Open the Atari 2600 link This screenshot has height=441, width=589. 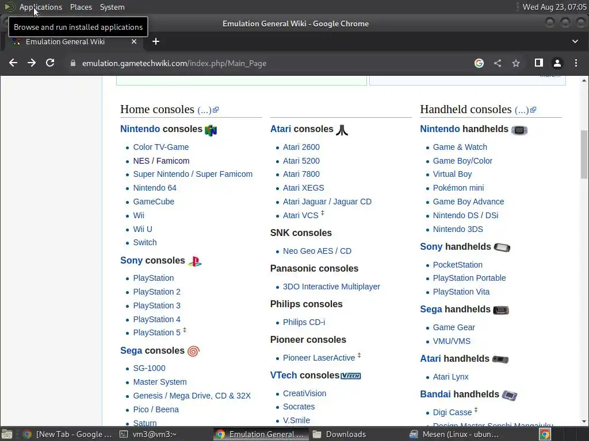pyautogui.click(x=301, y=147)
